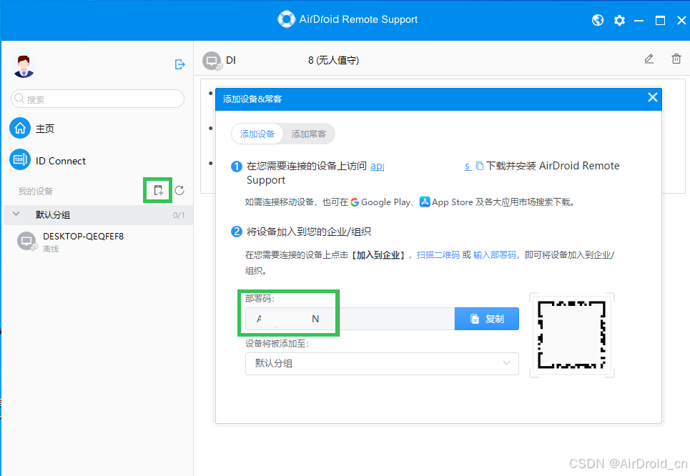Click the sign-out icon beside the avatar

tap(179, 64)
